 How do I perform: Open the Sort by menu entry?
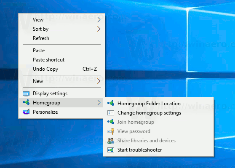coord(61,29)
